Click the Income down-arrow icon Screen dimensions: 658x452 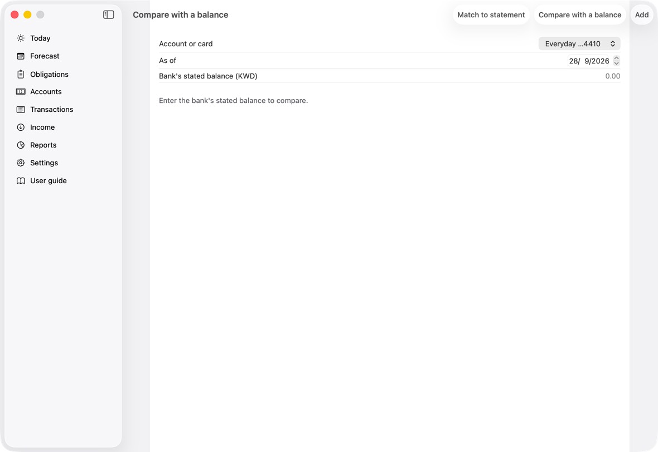point(21,127)
